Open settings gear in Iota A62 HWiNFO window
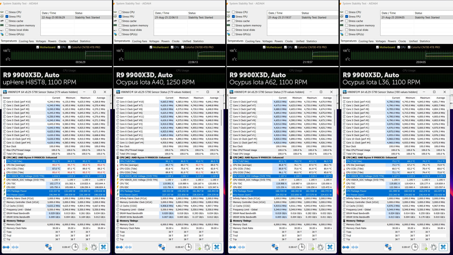Image resolution: width=453 pixels, height=255 pixels. (320, 247)
